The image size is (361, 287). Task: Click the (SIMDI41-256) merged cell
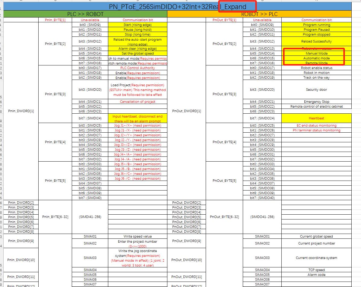coord(90,217)
